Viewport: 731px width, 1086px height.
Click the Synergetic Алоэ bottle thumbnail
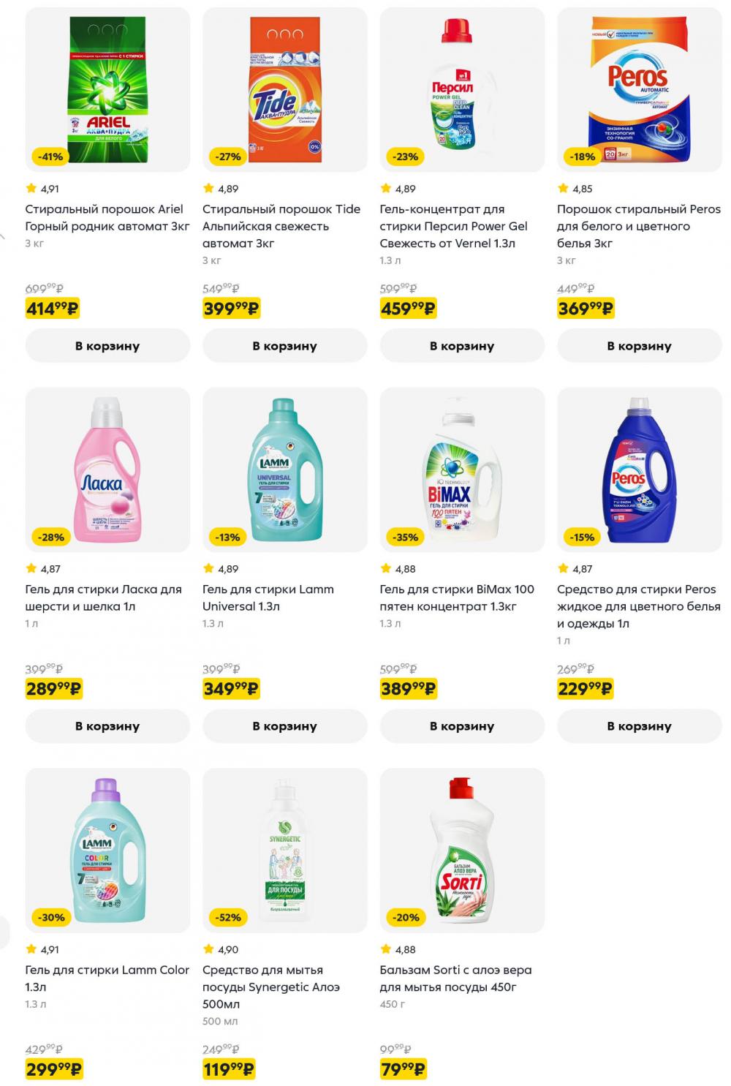point(284,848)
